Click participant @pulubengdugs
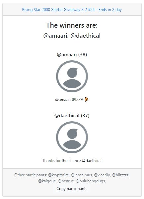The image size is (144, 199). (91, 181)
